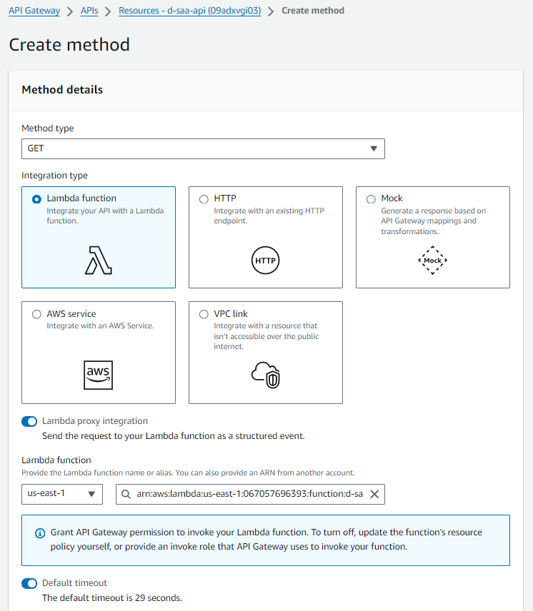Click the info icon in permission notice

(40, 533)
